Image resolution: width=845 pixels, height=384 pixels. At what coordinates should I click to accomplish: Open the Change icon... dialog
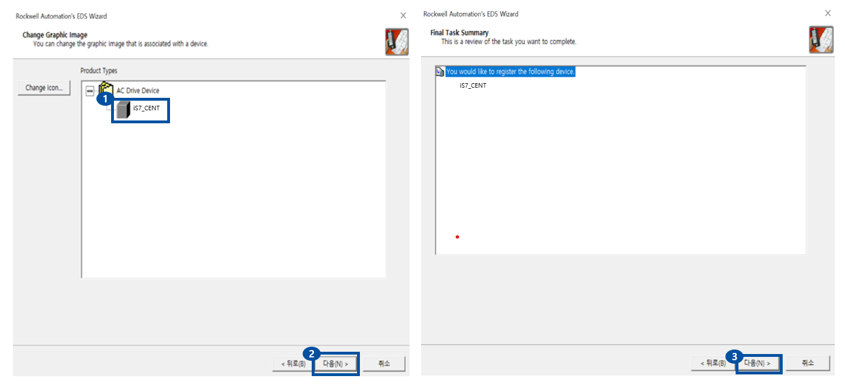point(44,88)
